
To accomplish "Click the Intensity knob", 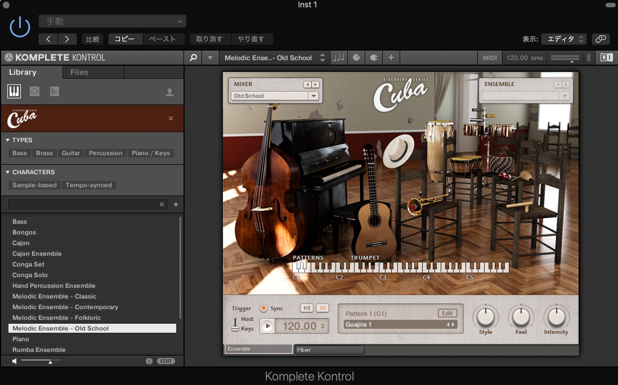I will pyautogui.click(x=556, y=316).
